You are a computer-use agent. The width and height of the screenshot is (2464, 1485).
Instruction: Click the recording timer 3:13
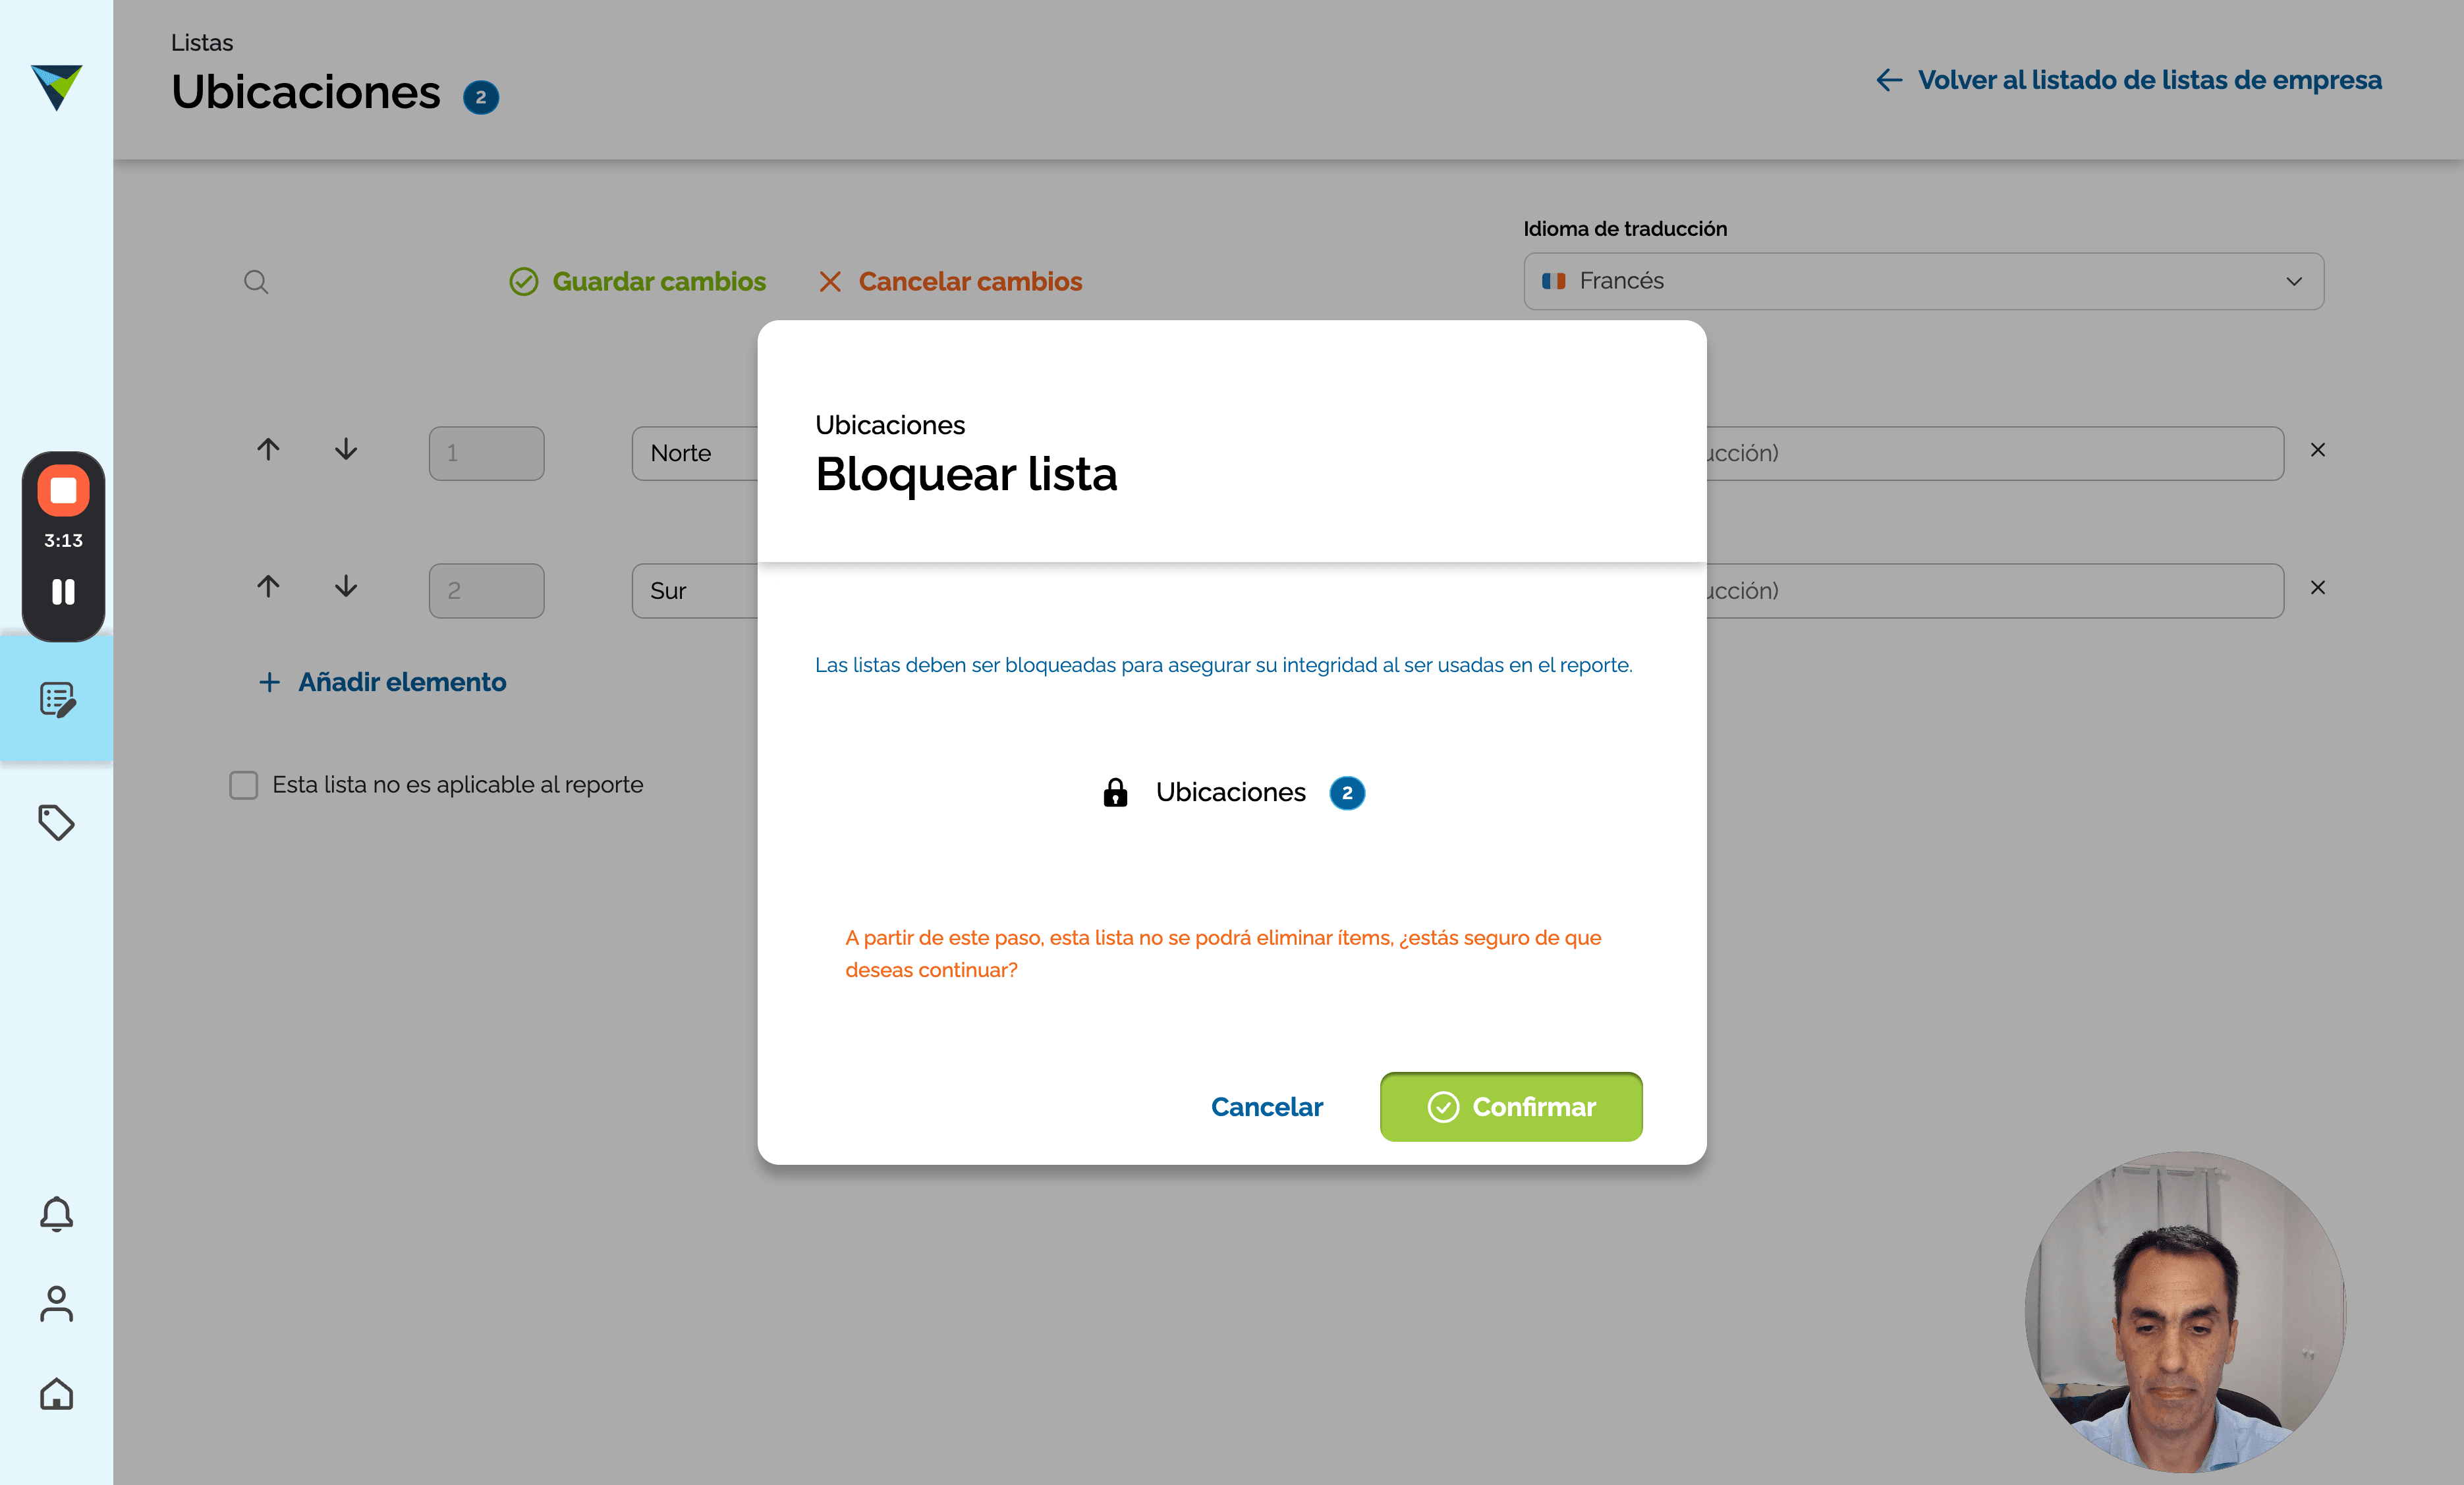coord(63,541)
